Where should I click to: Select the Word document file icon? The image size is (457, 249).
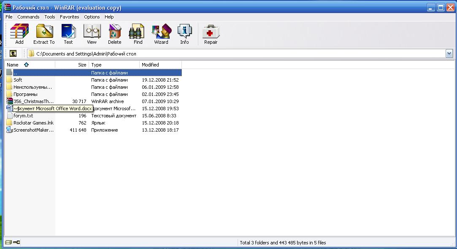pyautogui.click(x=9, y=108)
